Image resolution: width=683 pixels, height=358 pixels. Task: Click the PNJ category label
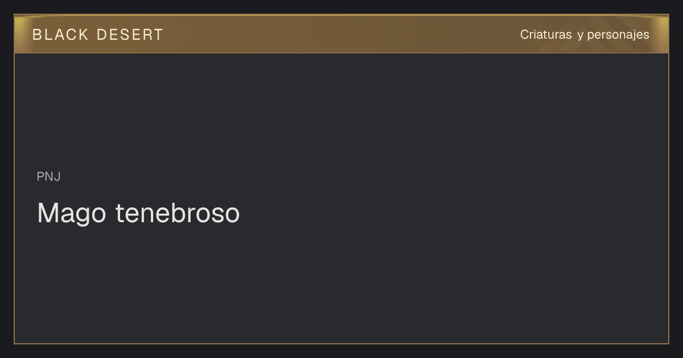tap(49, 177)
